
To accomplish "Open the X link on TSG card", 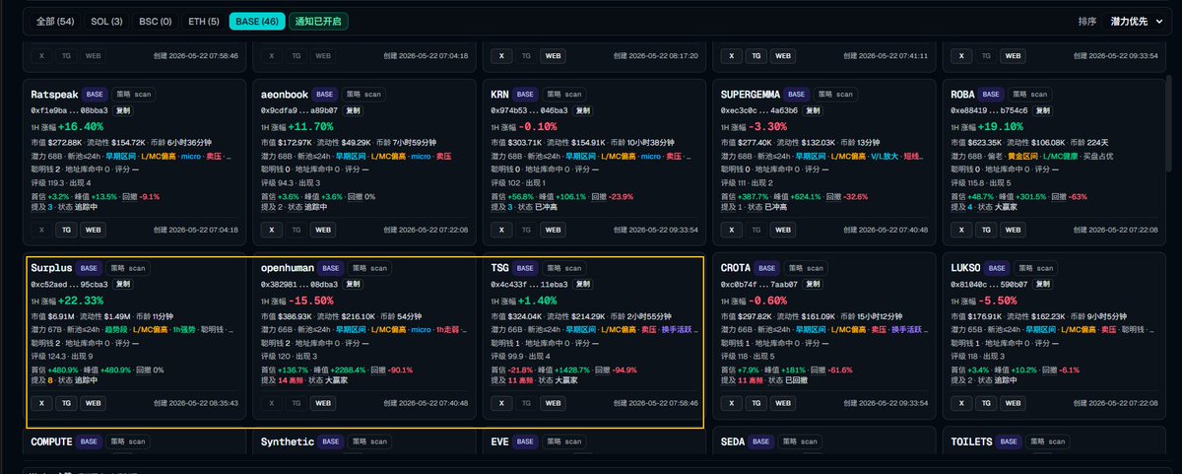I will coord(502,403).
